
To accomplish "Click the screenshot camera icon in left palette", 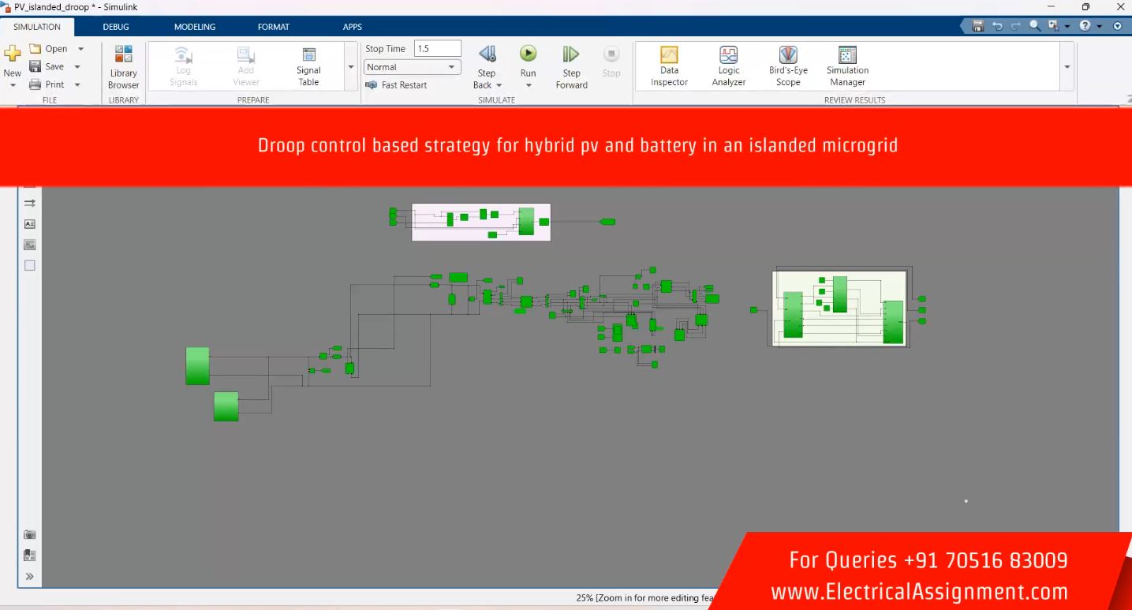I will point(30,534).
